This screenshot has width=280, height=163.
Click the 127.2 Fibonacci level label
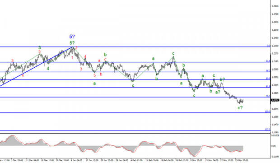267,129
